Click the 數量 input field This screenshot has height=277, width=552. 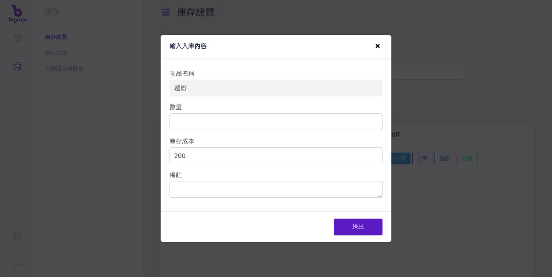(x=276, y=122)
